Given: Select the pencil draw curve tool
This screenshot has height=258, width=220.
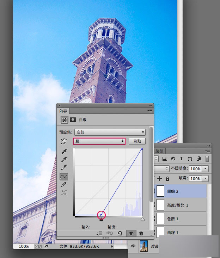Looking at the screenshot, I should tap(64, 184).
